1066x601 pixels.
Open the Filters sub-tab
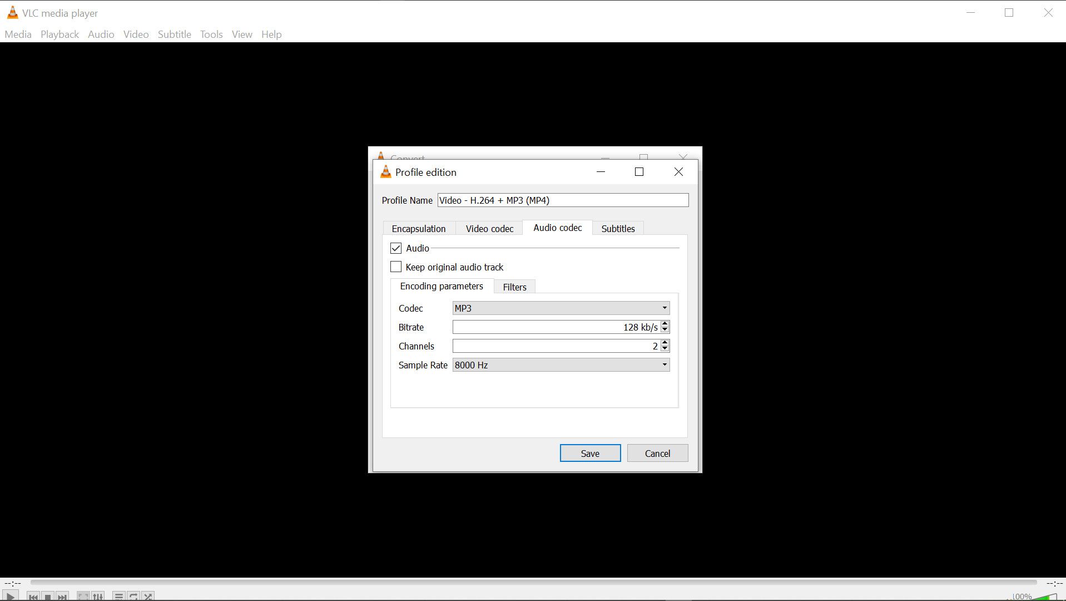tap(514, 287)
